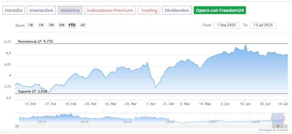Switch zoom to 6M

coord(62,25)
